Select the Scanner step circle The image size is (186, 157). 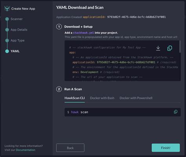pos(7,19)
